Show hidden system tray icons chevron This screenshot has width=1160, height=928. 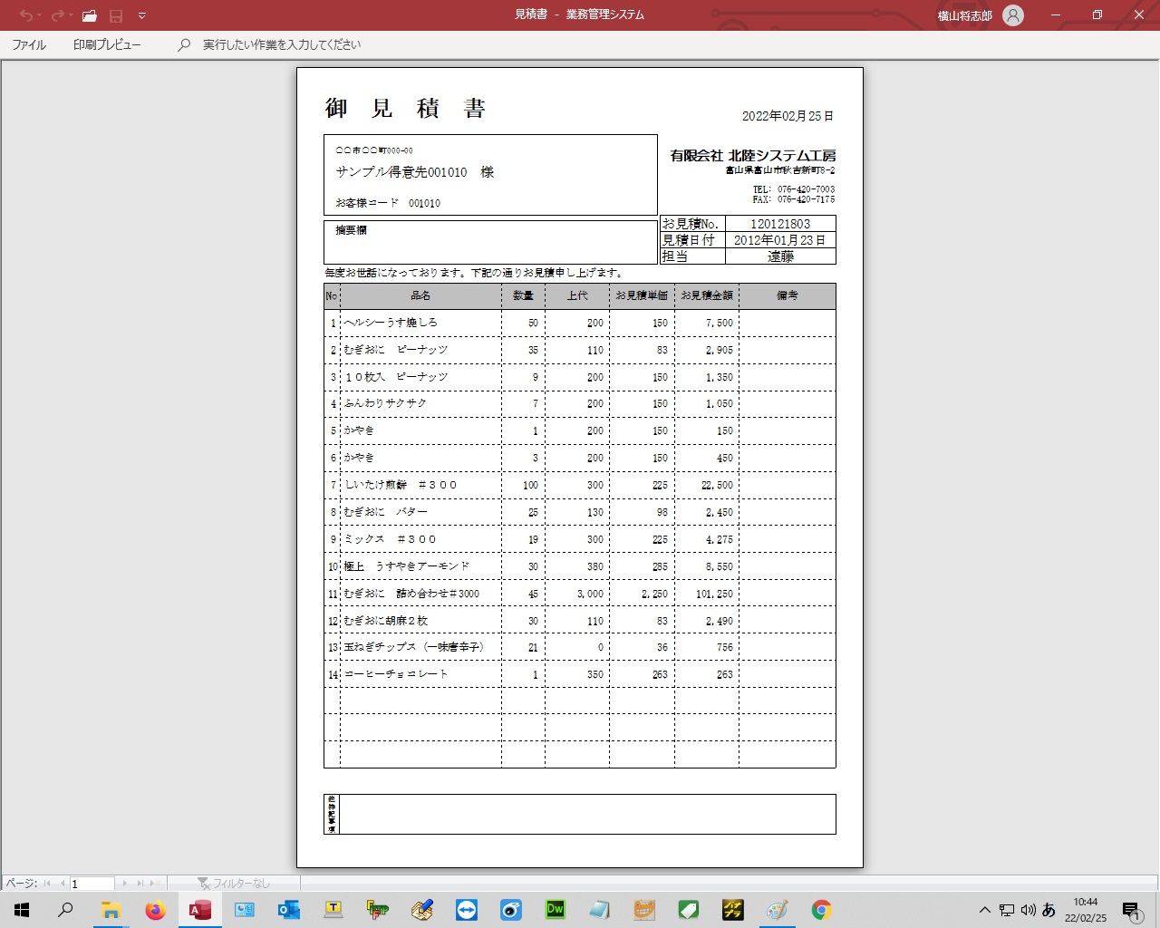[984, 910]
